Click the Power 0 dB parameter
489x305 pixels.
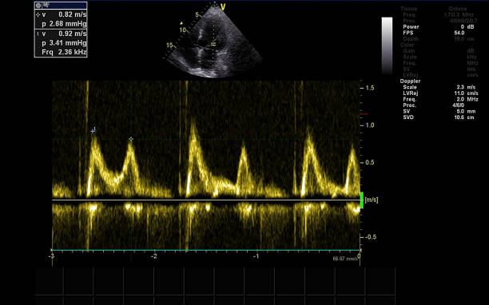[439, 27]
